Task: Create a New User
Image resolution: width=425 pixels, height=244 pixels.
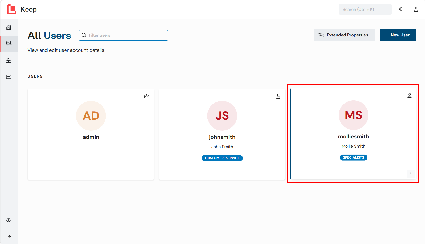Action: click(x=398, y=35)
